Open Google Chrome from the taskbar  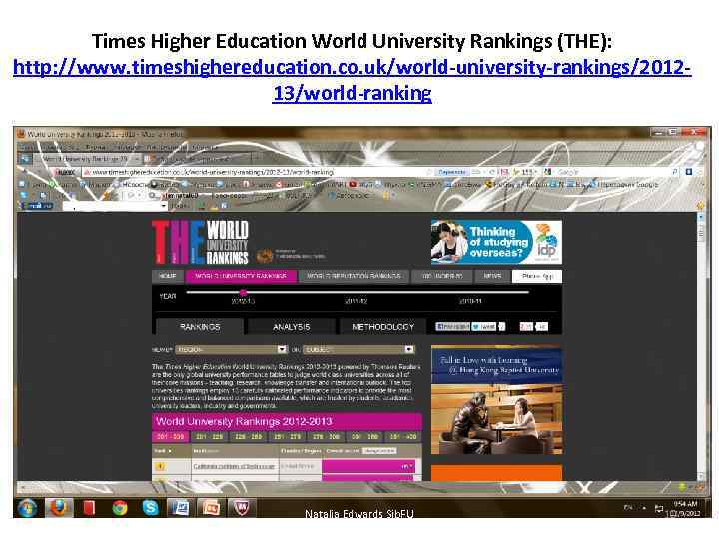[x=120, y=508]
